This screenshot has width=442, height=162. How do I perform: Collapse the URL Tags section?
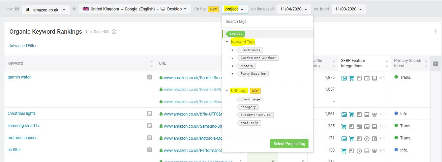point(227,91)
